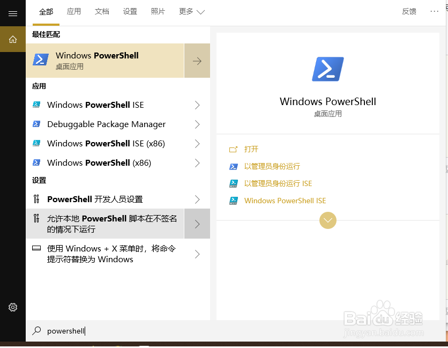
Task: Open the hamburger menu icon
Action: pyautogui.click(x=12, y=13)
